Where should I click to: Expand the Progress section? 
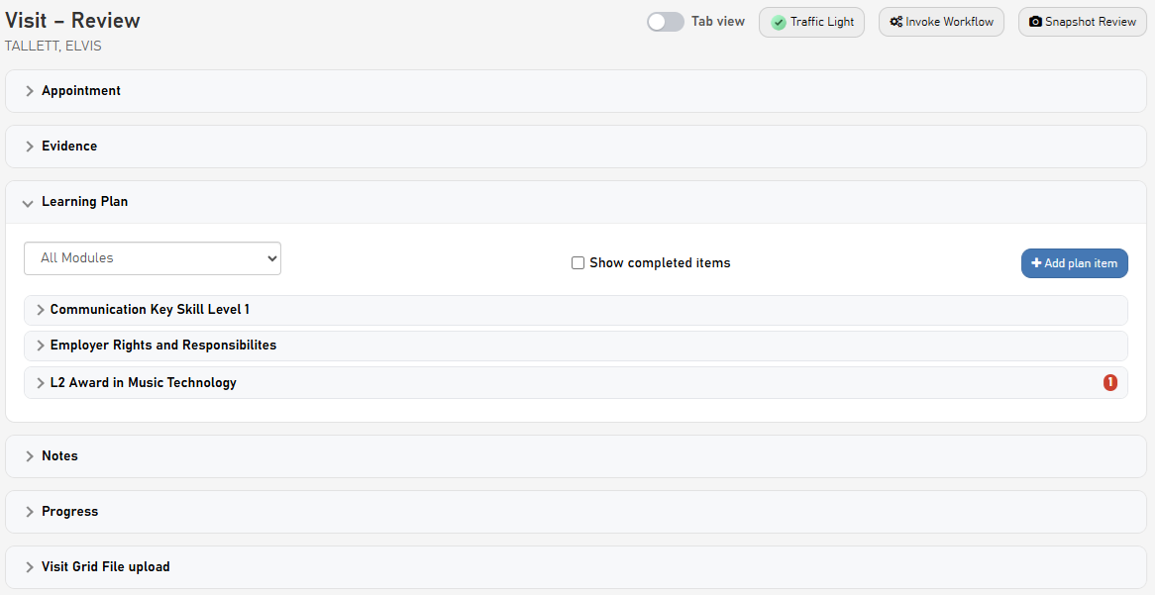pyautogui.click(x=577, y=512)
